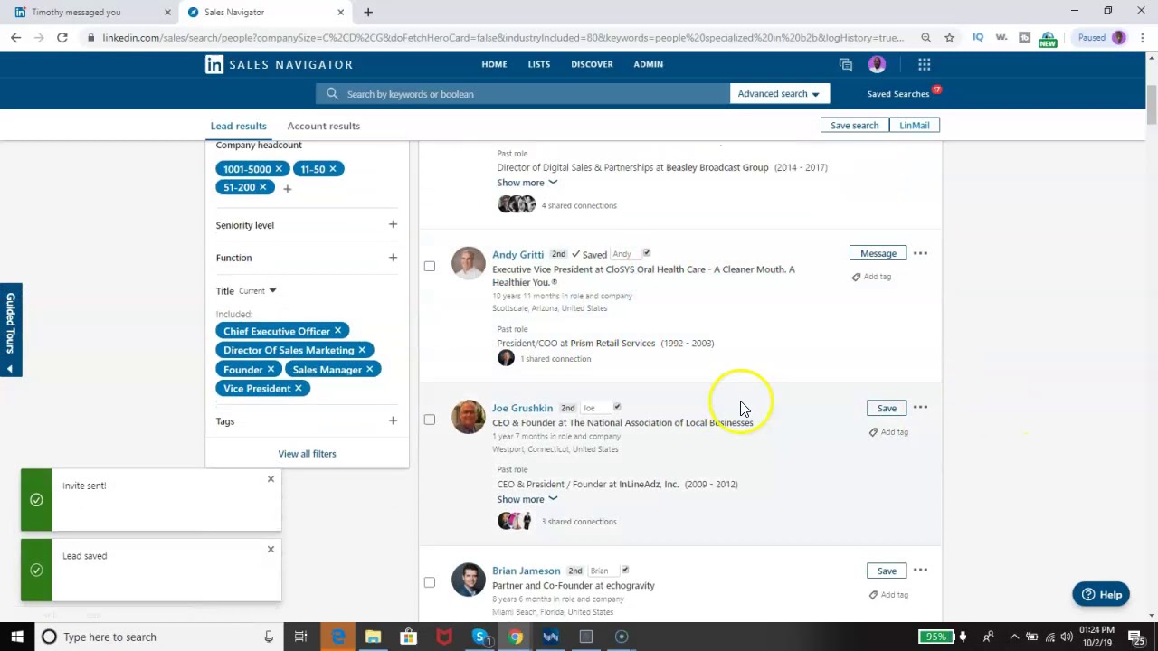
Task: Remove the 1001-5000 headcount filter
Action: coord(279,169)
